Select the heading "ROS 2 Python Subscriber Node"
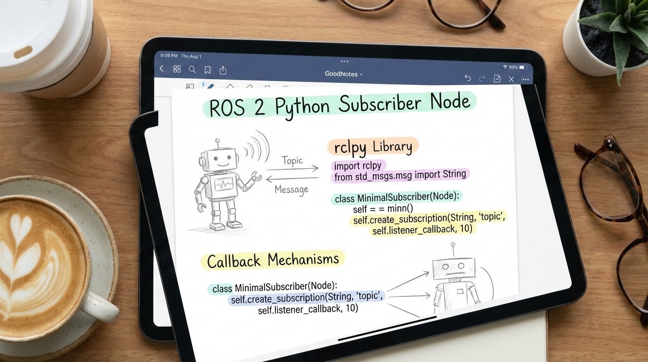The image size is (648, 362). (339, 105)
